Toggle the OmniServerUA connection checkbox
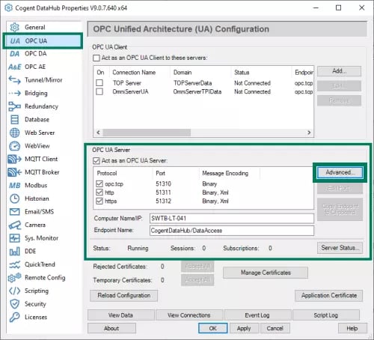 pyautogui.click(x=99, y=91)
